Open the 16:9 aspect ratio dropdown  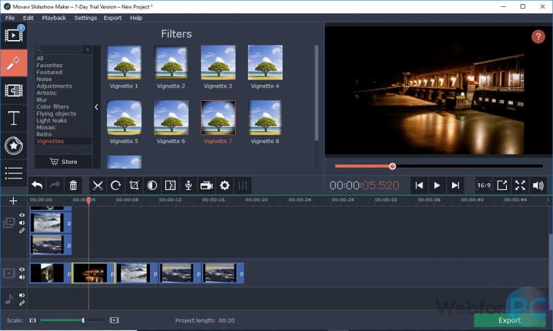point(484,185)
